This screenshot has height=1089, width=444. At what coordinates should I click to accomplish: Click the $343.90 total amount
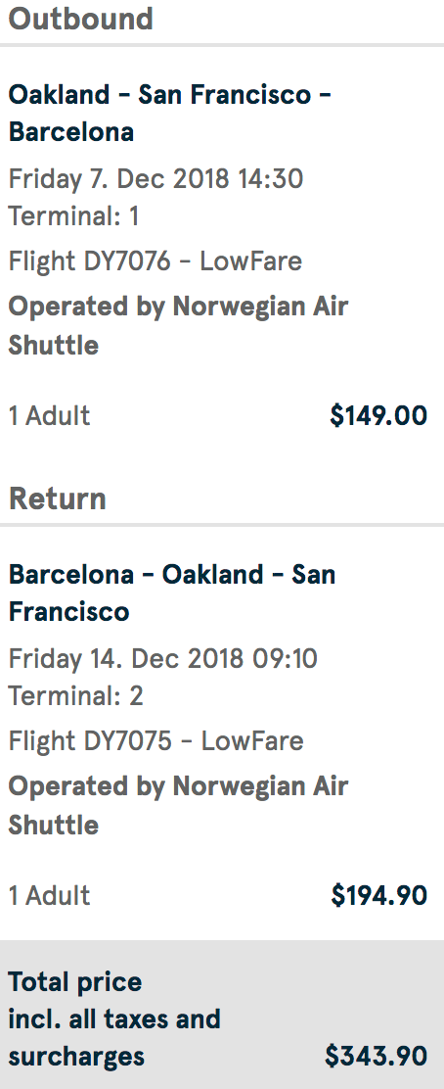(376, 1057)
